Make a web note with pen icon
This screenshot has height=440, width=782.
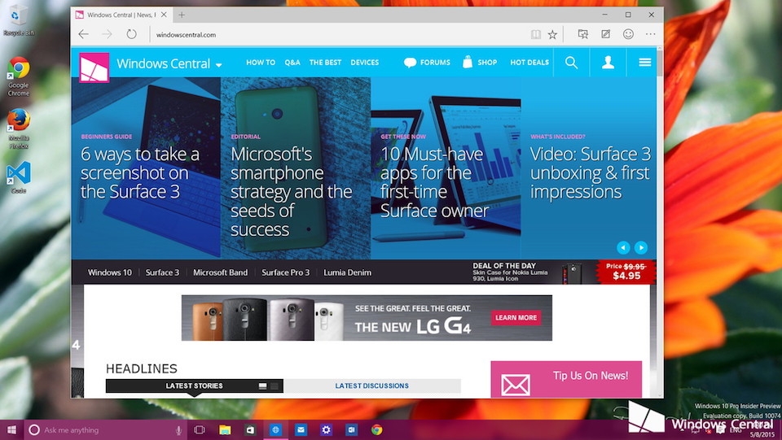click(x=605, y=34)
